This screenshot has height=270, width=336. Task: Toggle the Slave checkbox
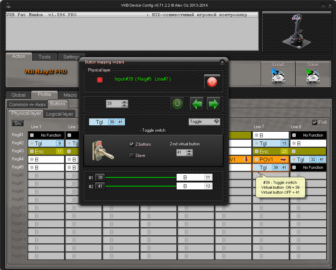click(132, 155)
